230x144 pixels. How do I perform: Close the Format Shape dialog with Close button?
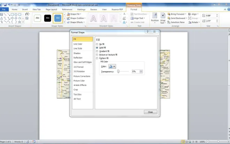(151, 112)
